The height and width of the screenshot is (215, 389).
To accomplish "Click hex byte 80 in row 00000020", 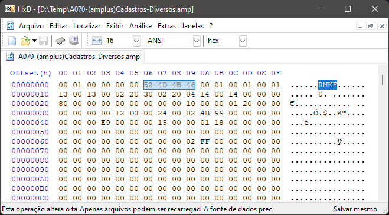I will (63, 104).
